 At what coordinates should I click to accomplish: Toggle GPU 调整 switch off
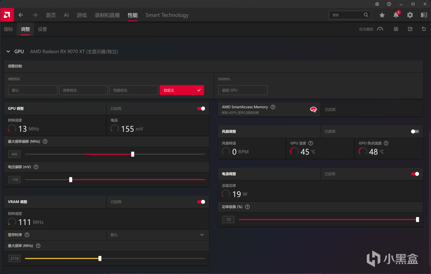pos(201,108)
